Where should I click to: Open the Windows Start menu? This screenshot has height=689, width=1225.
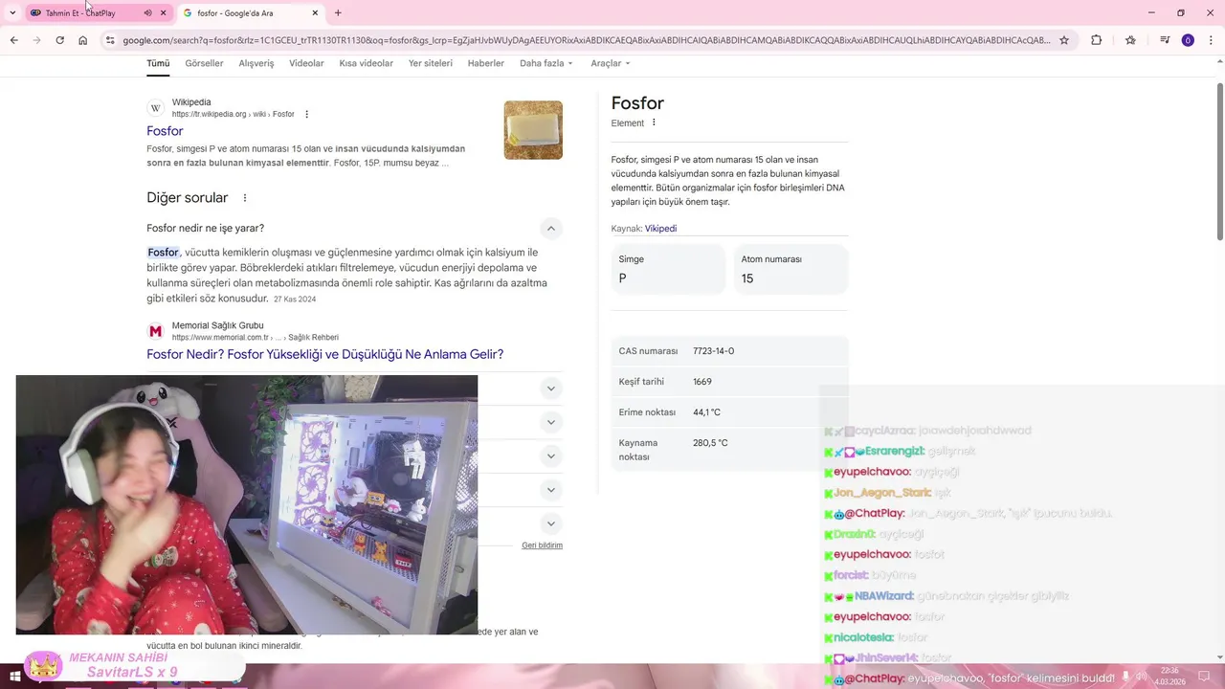coord(13,676)
